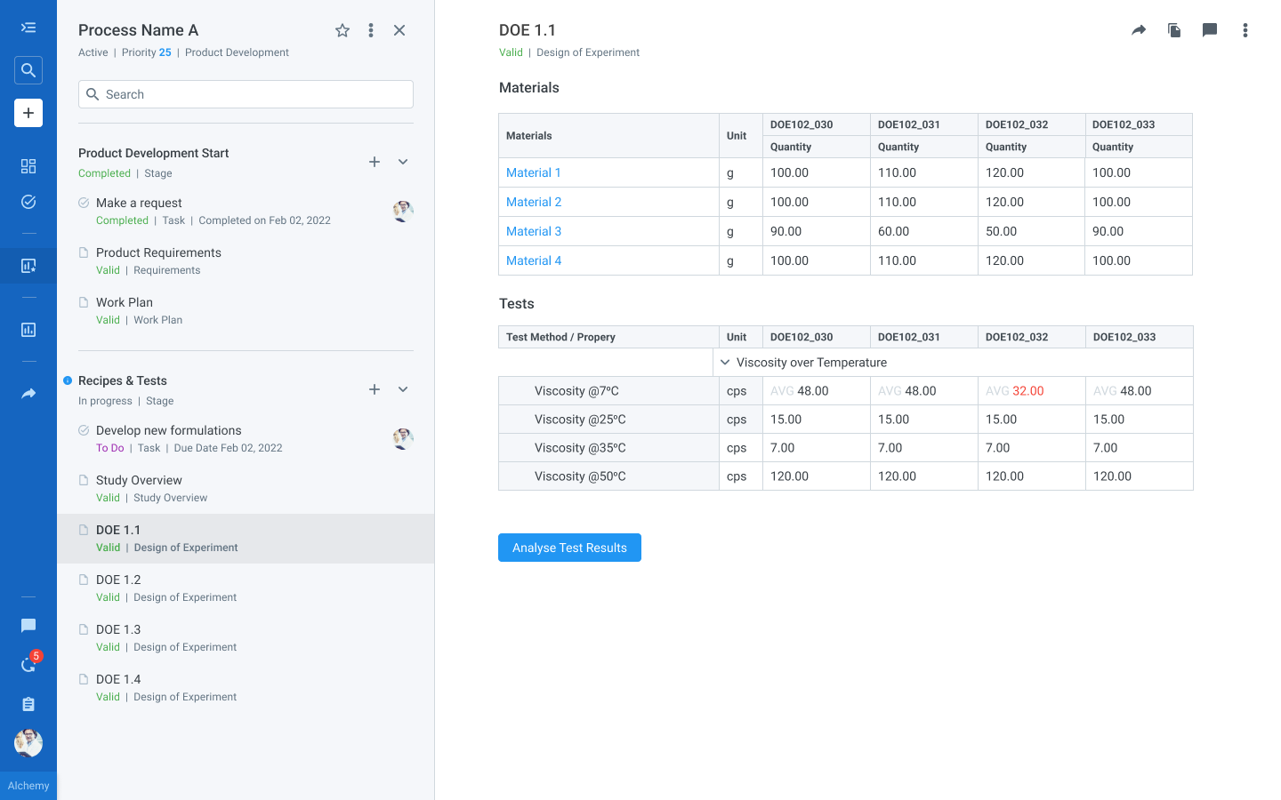Collapse the Product Development Start stage
This screenshot has height=800, width=1281.
(x=403, y=161)
